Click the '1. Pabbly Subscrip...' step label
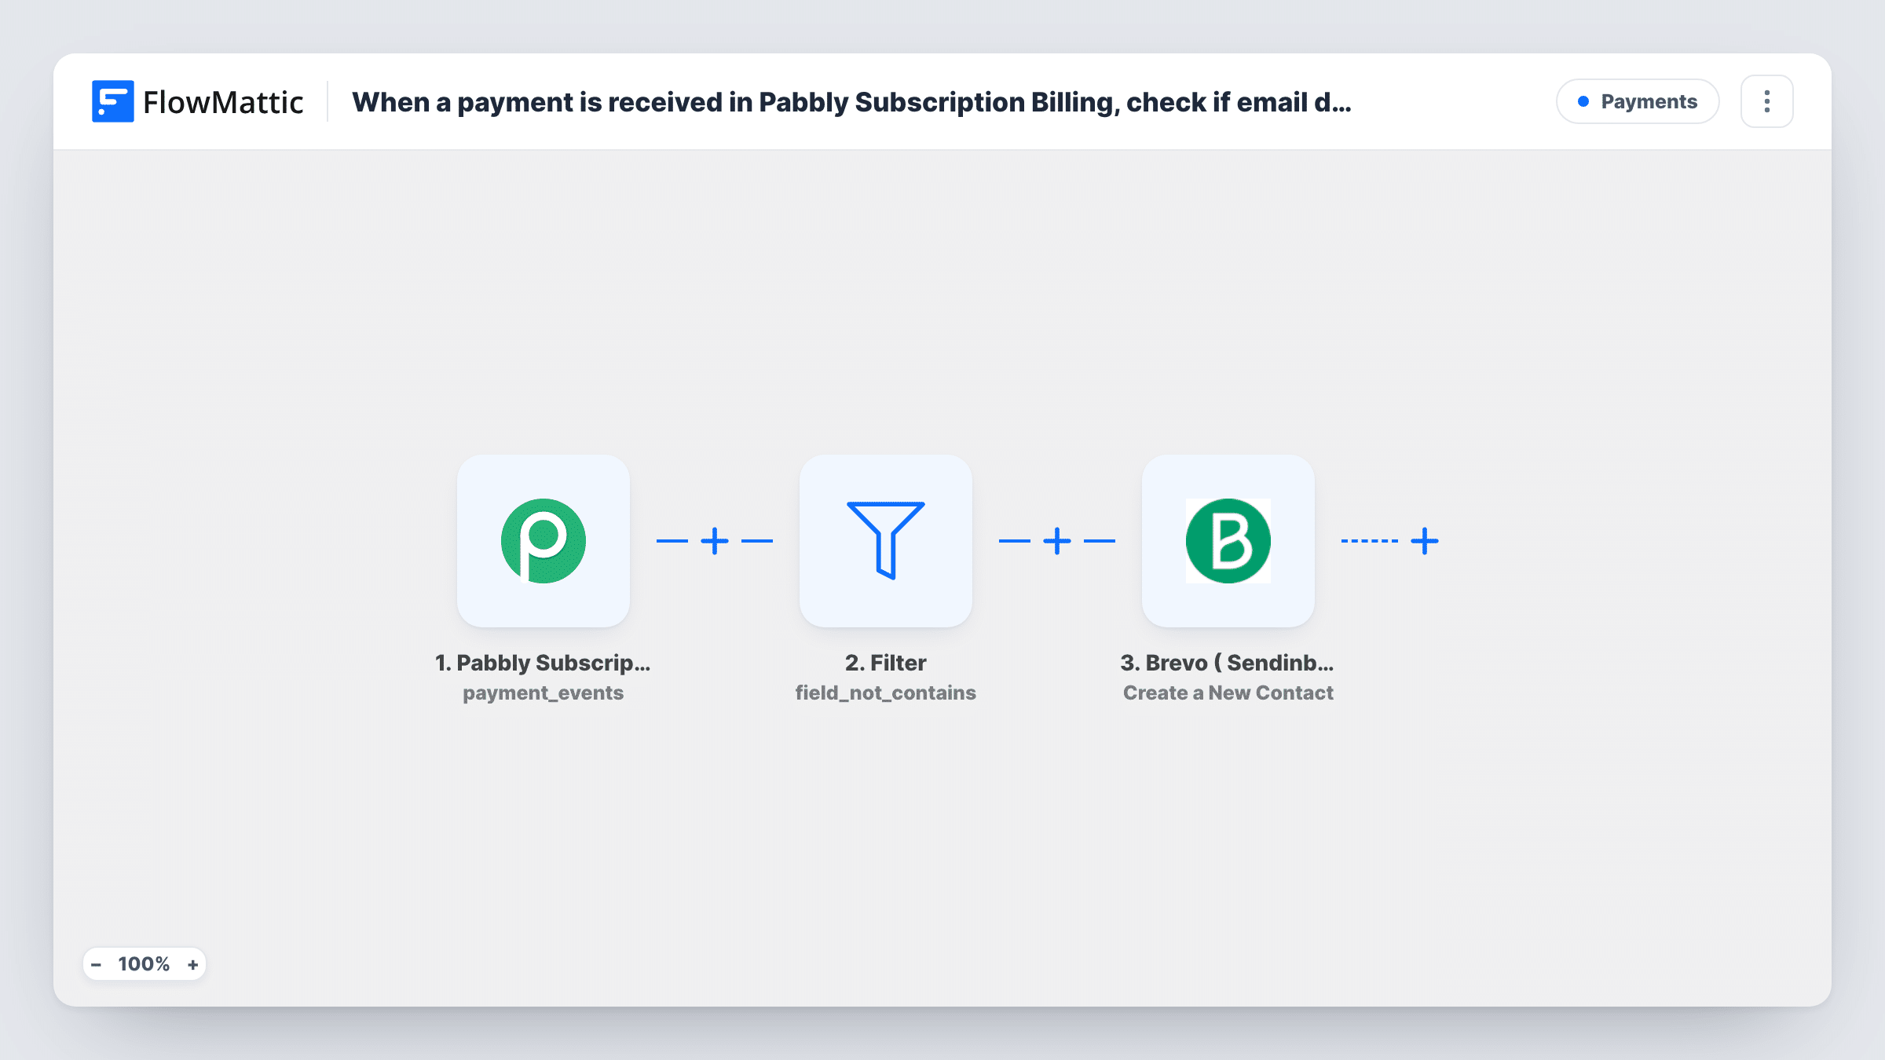 pyautogui.click(x=544, y=663)
